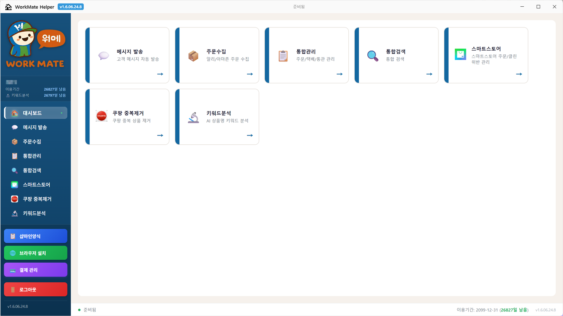This screenshot has width=563, height=316.
Task: Click the 준비됨 status text in status bar
Action: pos(90,310)
